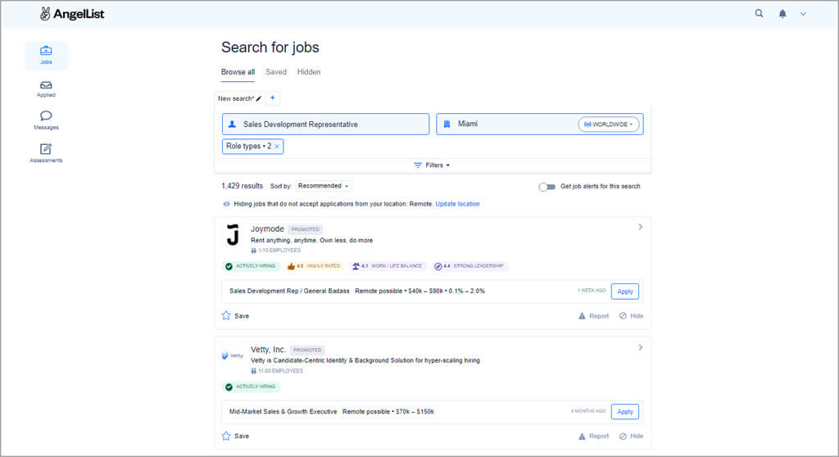Screen dimensions: 839x457
Task: Click the Sales Development Representative search field
Action: 325,124
